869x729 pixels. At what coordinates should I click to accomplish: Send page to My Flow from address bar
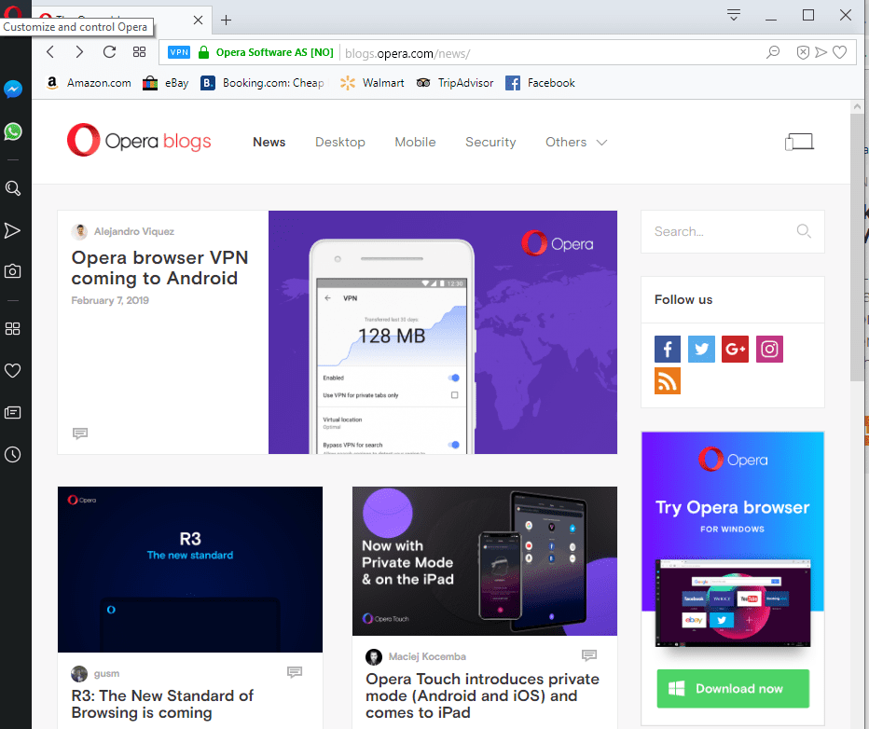[821, 52]
